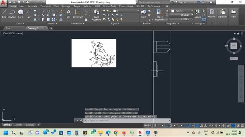245x137 pixels.
Task: Click in the command line input field
Action: click(127, 121)
